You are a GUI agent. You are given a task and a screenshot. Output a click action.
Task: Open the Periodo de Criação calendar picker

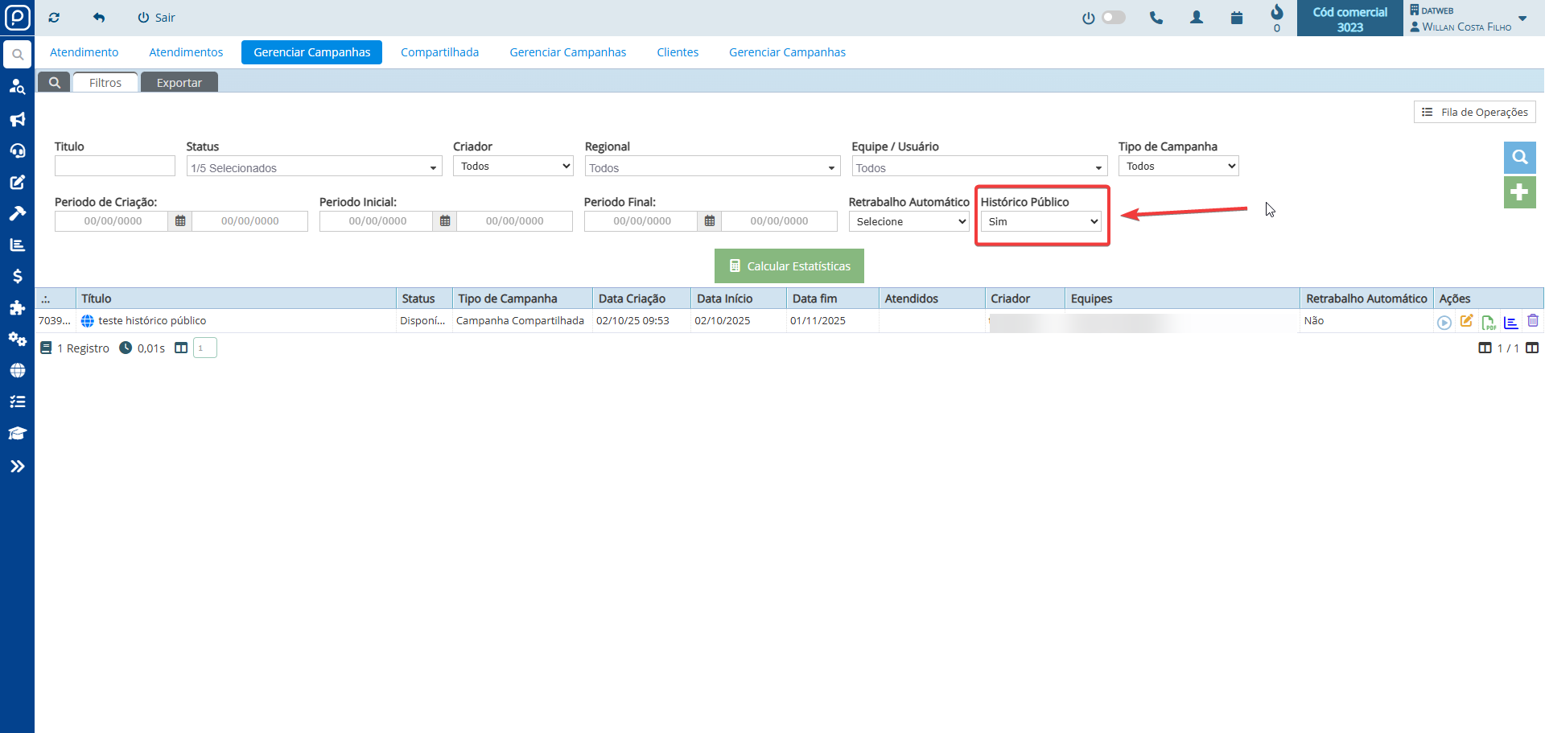[x=180, y=221]
